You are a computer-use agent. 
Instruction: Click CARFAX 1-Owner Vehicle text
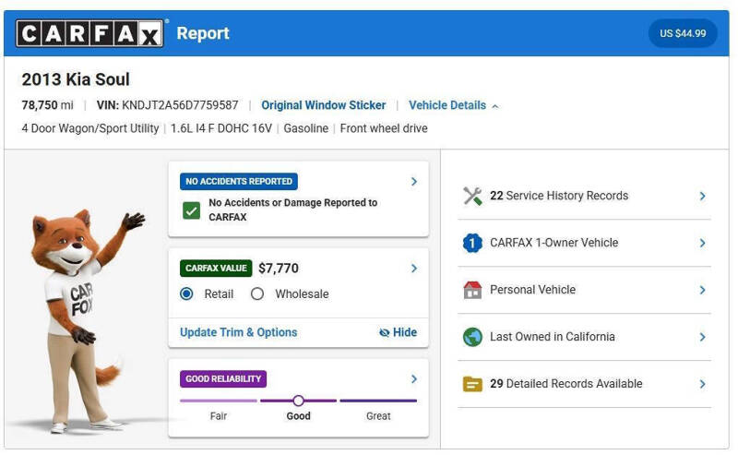pyautogui.click(x=554, y=243)
